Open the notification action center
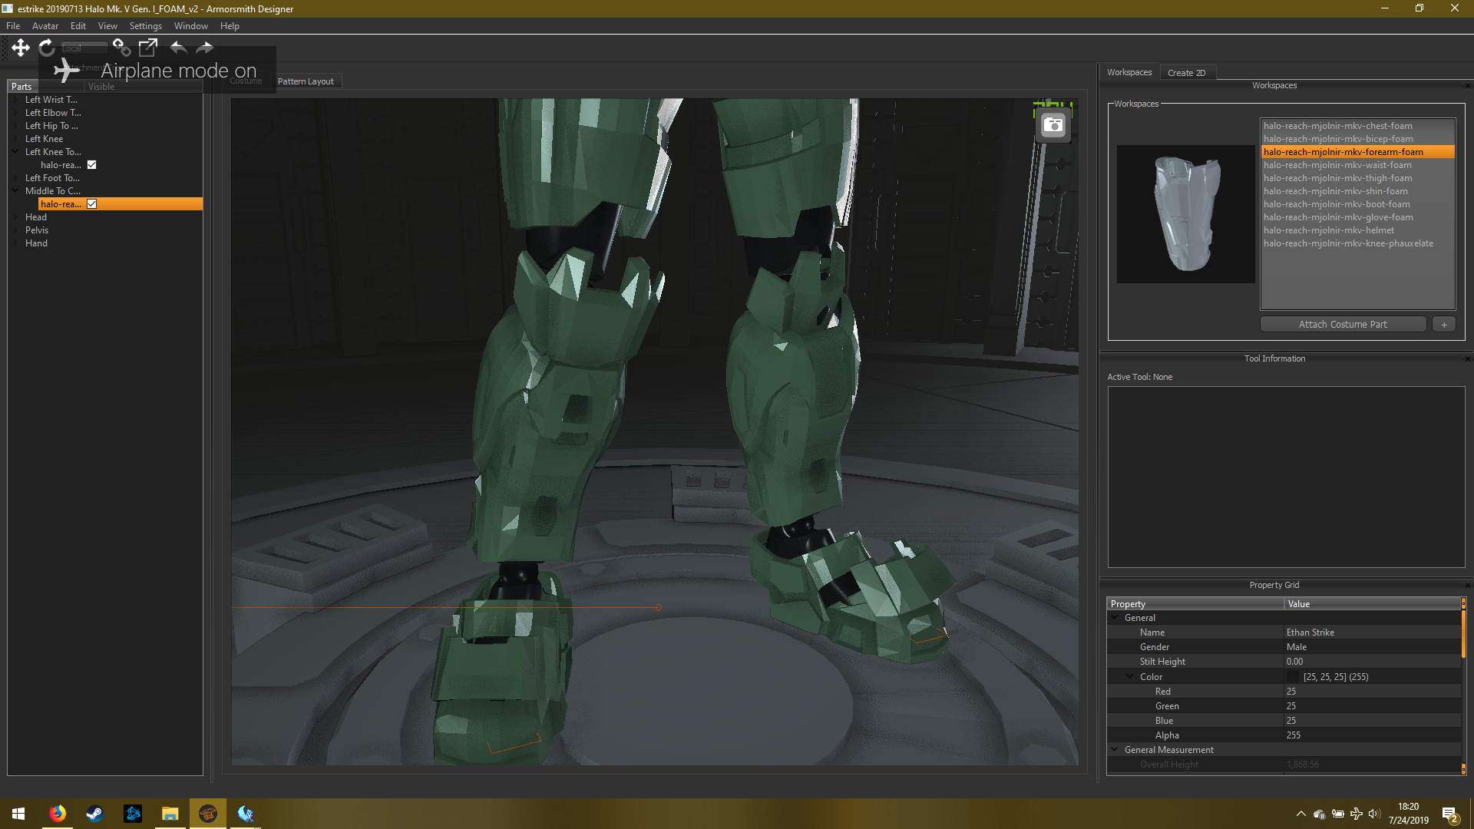This screenshot has height=829, width=1474. [x=1450, y=814]
